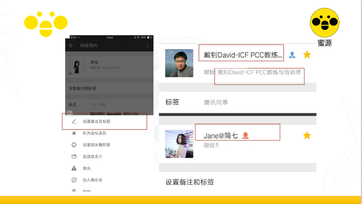Click the 19:04 clock in status bar

[x=110, y=37]
